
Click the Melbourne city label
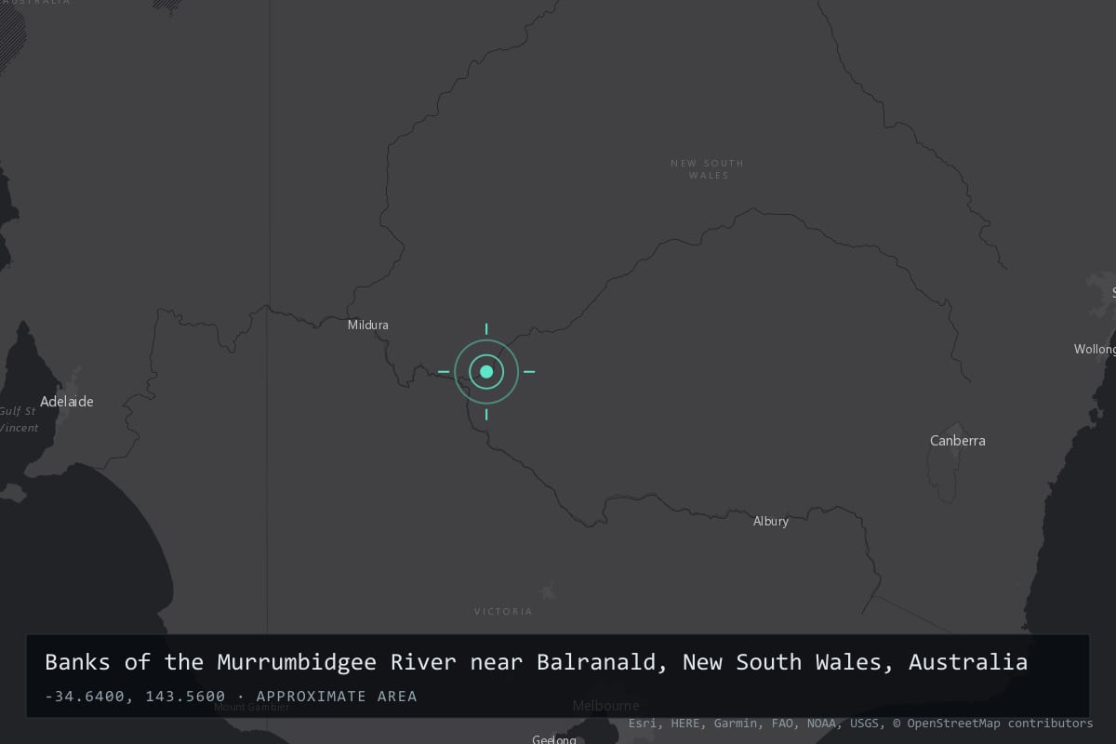606,706
